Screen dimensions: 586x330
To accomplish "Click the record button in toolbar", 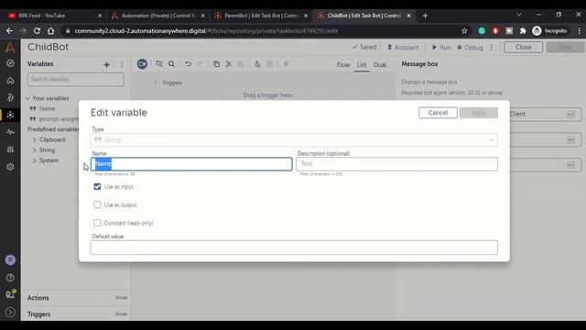I will point(142,64).
